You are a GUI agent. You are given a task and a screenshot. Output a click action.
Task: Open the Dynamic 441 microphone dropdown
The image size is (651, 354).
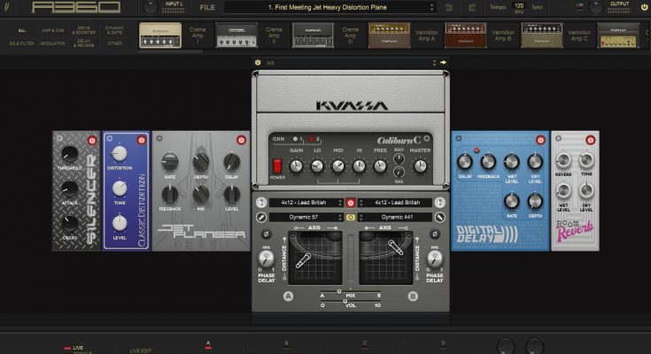pos(395,217)
